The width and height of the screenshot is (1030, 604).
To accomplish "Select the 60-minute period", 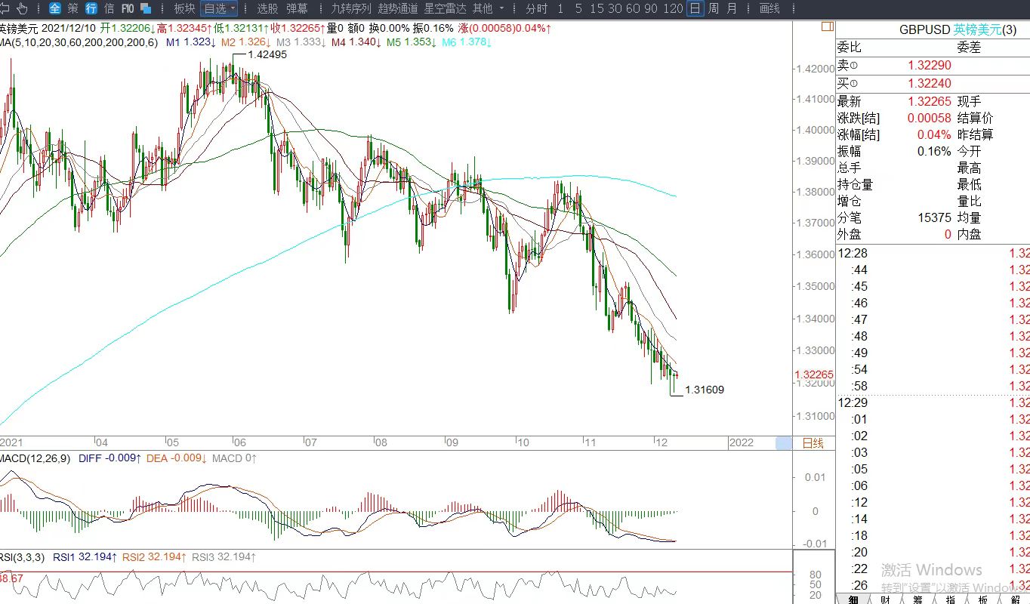I will point(634,8).
